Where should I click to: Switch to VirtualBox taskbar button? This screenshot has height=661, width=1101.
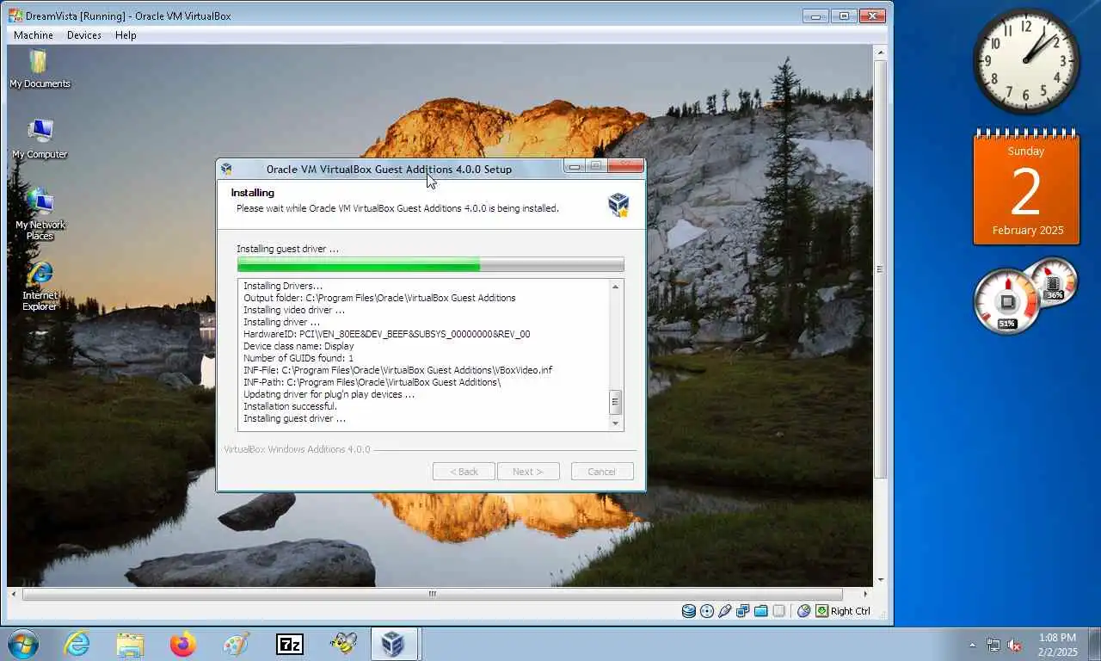point(394,644)
